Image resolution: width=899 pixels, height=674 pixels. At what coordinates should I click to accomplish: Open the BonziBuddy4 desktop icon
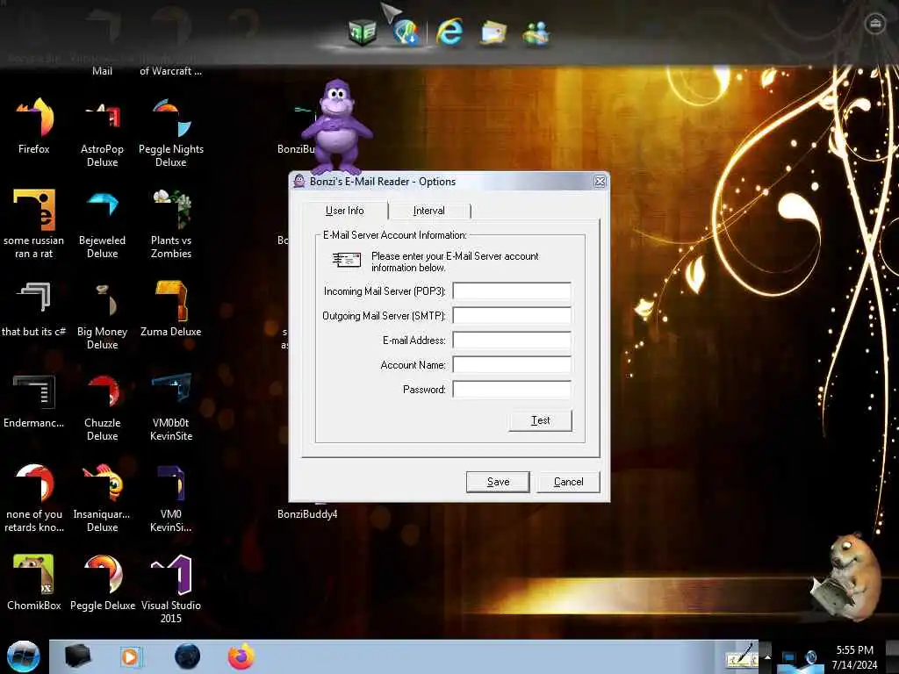(307, 514)
